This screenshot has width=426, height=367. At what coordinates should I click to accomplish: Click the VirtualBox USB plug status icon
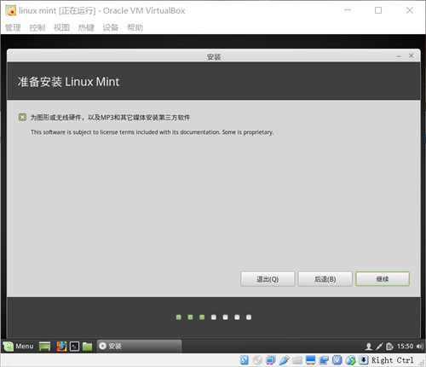click(284, 360)
